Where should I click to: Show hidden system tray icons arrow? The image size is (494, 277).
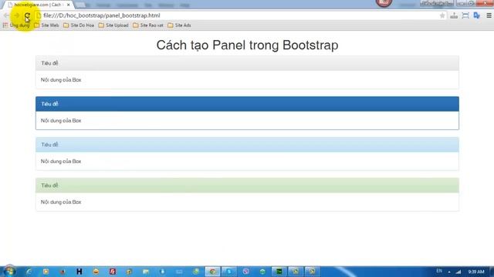pos(449,272)
